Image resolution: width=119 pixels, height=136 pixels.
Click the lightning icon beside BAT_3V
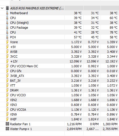coord(7,81)
